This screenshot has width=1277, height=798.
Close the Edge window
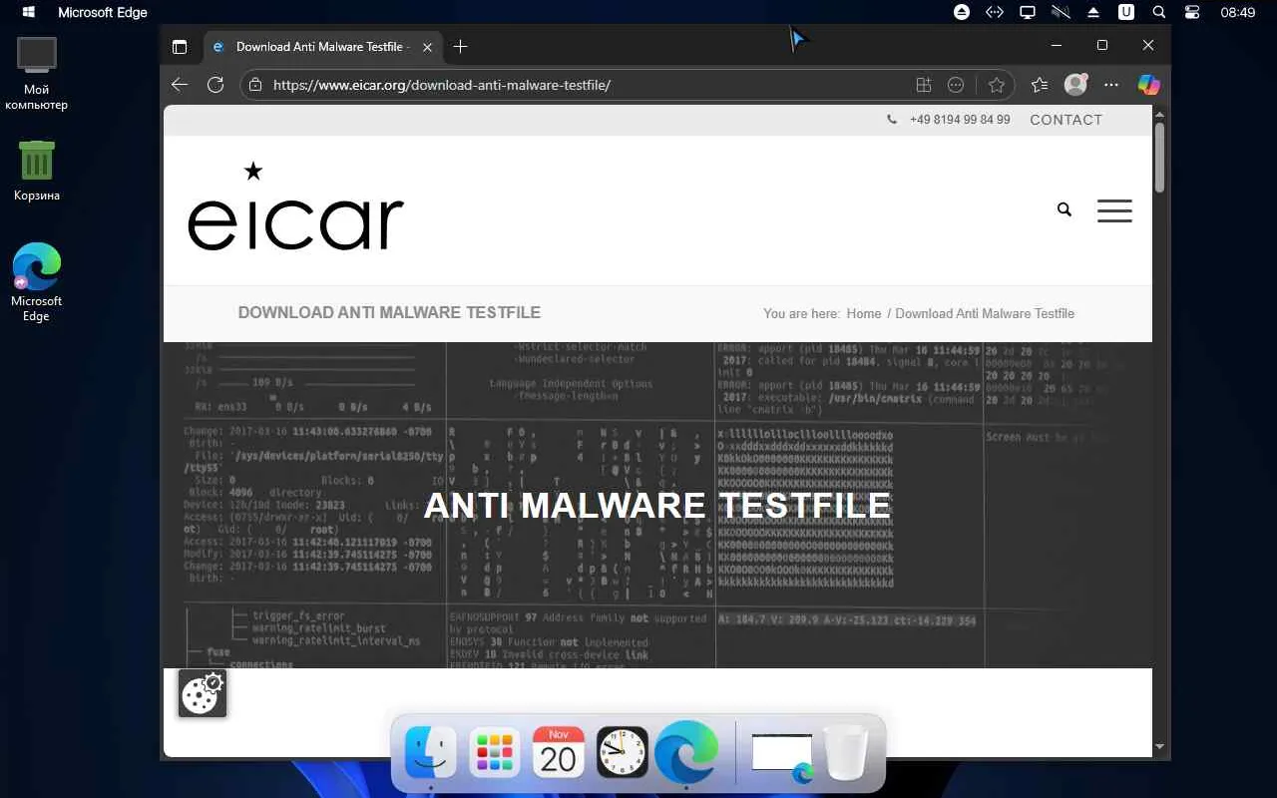coord(1148,45)
